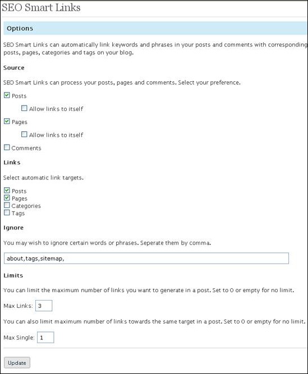The width and height of the screenshot is (308, 374).
Task: Click the Limits section heading
Action: click(x=13, y=275)
